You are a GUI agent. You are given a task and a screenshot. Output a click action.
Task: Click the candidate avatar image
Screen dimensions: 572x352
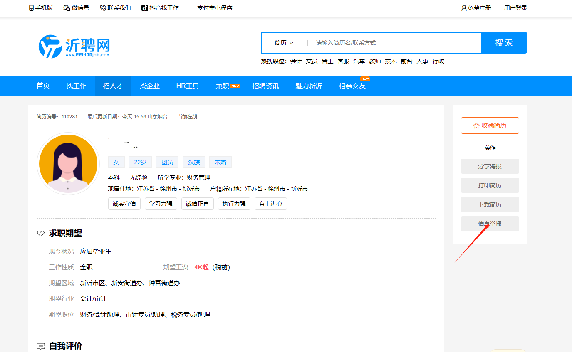(68, 164)
